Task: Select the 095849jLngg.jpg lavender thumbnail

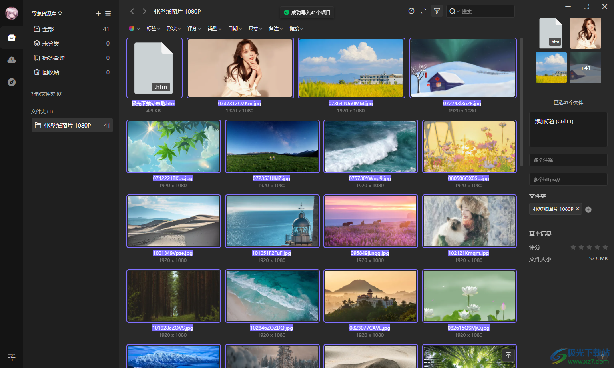Action: point(371,221)
